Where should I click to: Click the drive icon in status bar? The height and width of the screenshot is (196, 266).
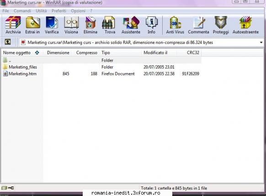tap(4, 188)
